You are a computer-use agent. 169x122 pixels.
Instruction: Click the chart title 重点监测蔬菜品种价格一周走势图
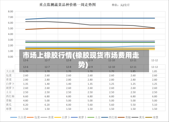(x=68, y=5)
